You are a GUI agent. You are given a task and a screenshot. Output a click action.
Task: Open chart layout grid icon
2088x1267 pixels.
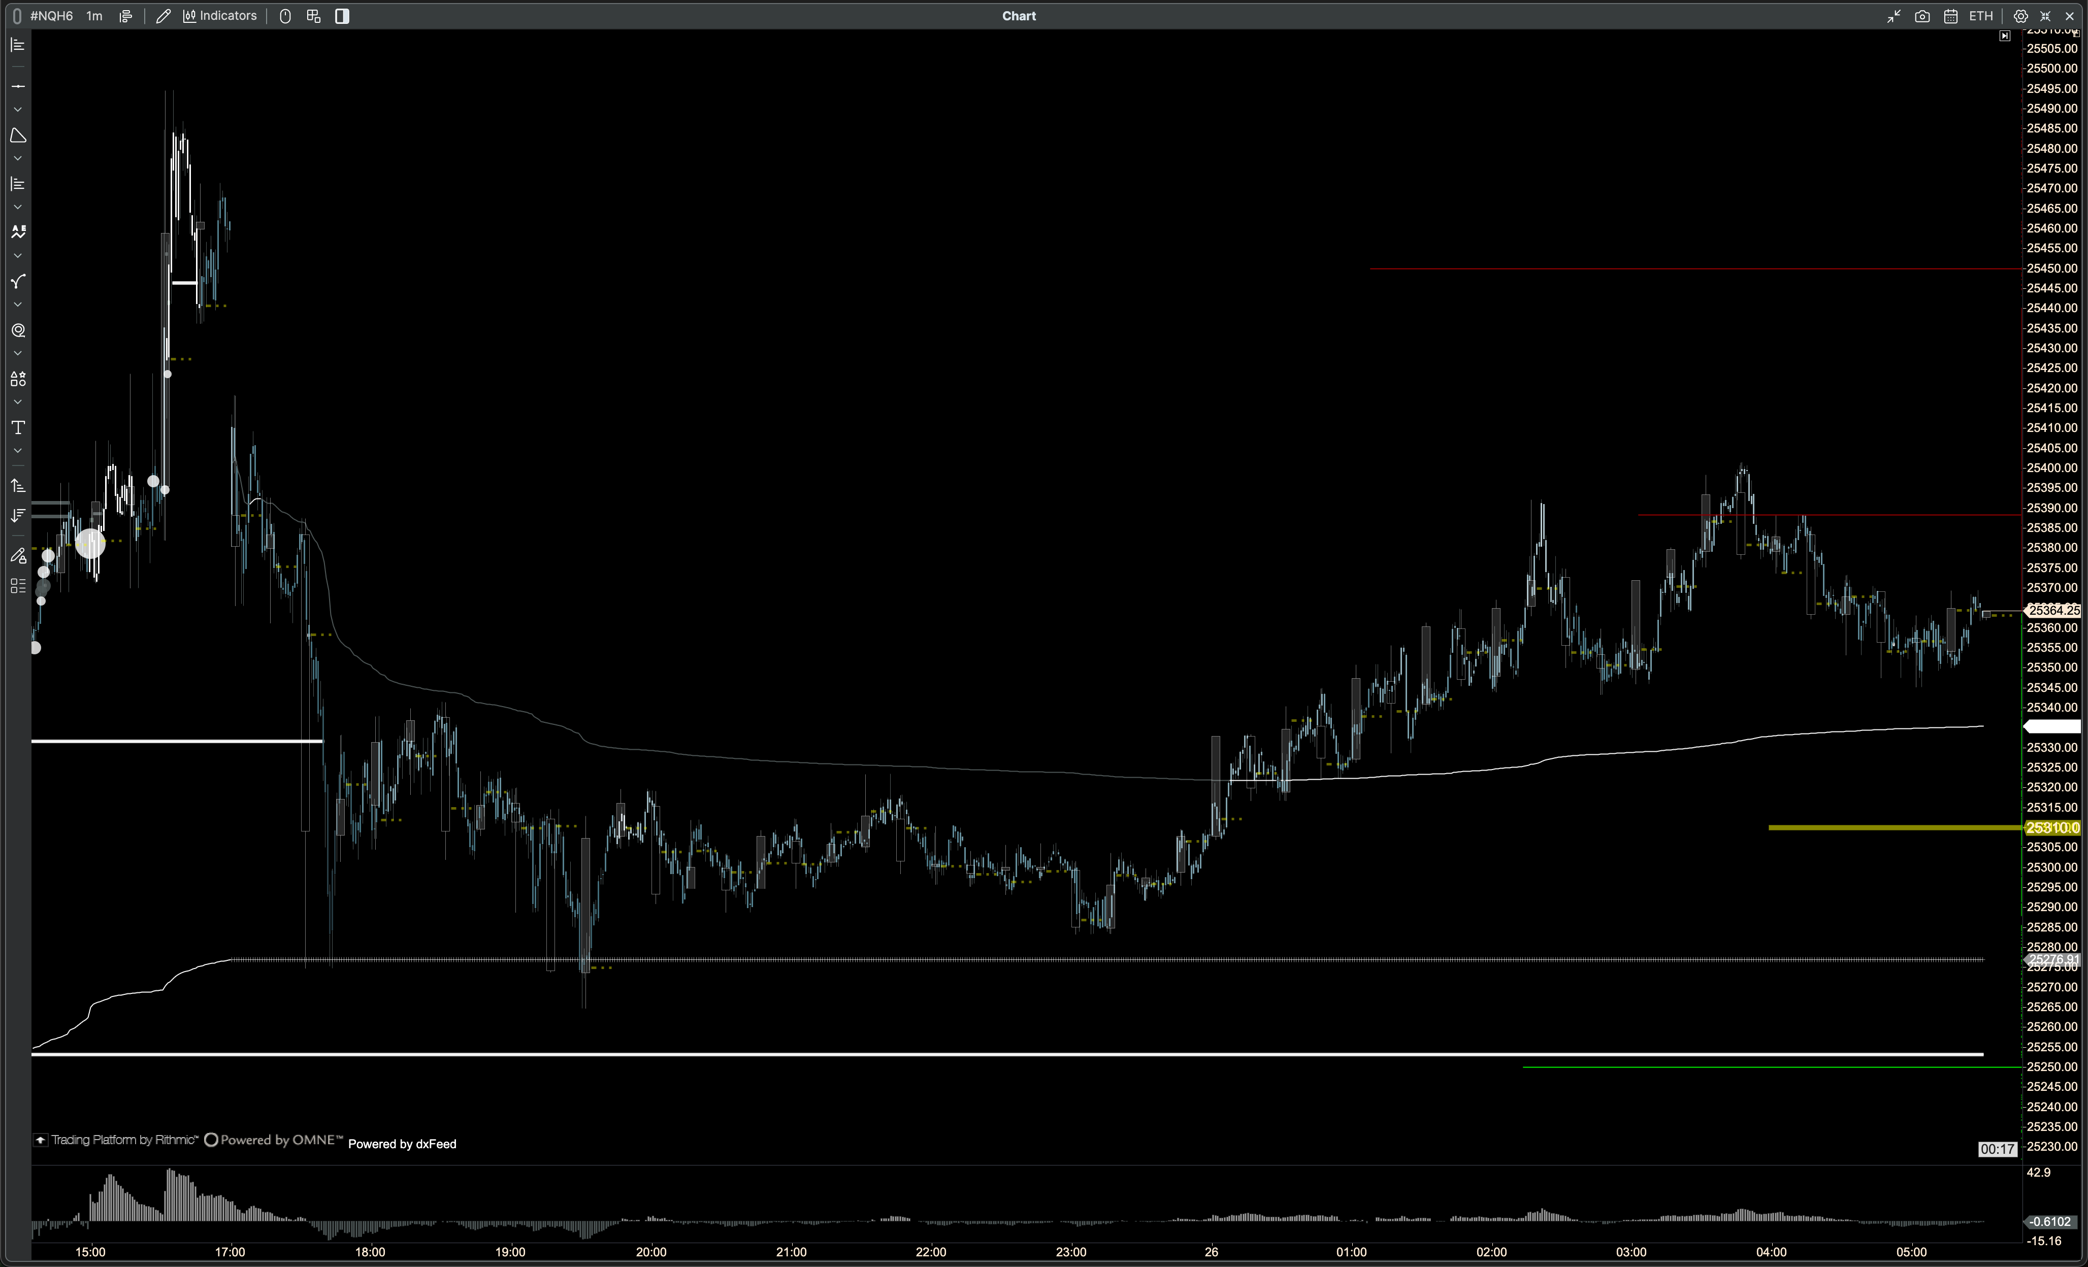click(x=313, y=16)
